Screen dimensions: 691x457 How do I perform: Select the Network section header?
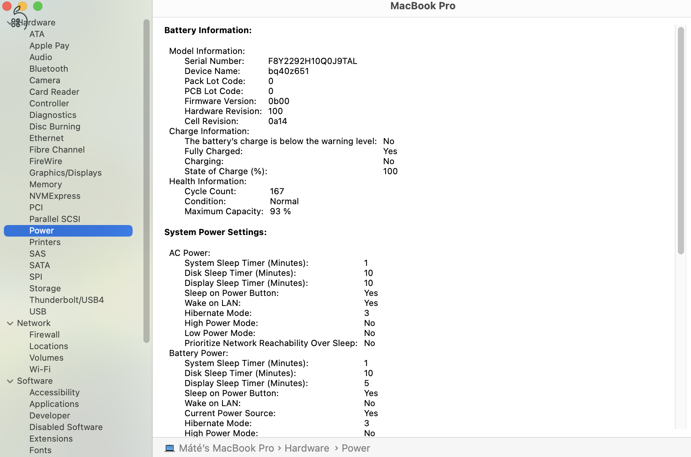(x=34, y=323)
